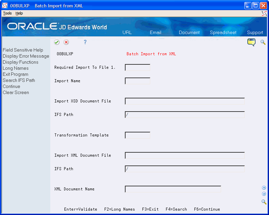
Task: Open the Help menu
Action: click(x=19, y=13)
